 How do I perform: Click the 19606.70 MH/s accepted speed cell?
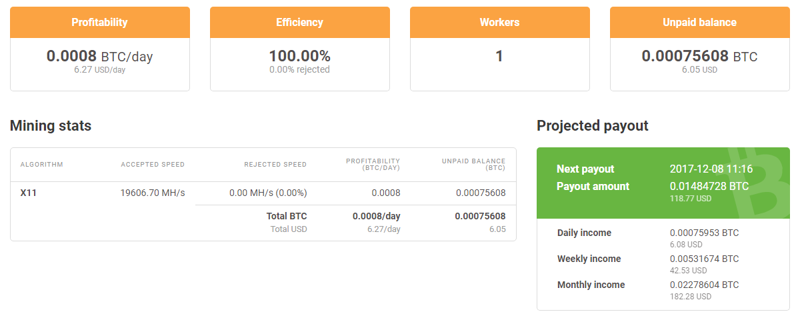pos(153,193)
